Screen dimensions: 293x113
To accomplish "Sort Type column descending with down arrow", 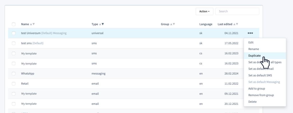I will click(103, 24).
